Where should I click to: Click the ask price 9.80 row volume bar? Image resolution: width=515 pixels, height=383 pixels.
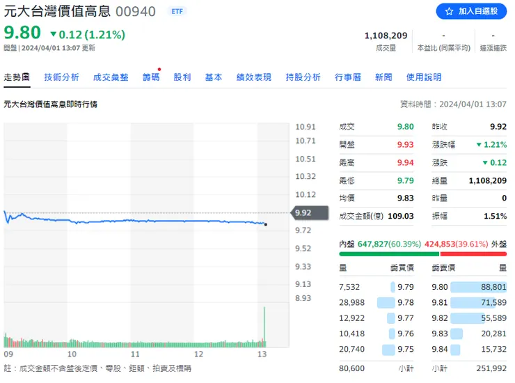[x=478, y=287]
